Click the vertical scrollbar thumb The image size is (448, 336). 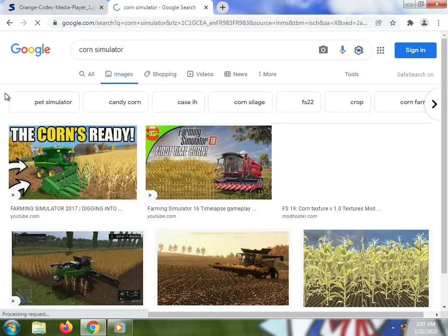pos(444,156)
